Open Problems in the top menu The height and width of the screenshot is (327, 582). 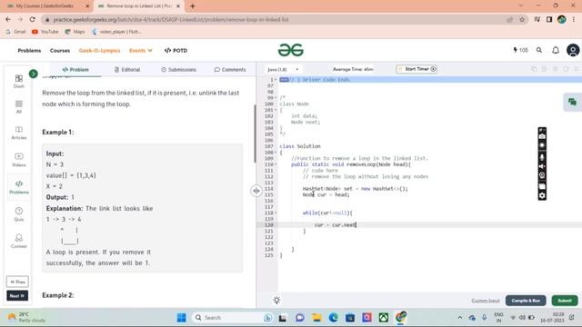tap(29, 51)
